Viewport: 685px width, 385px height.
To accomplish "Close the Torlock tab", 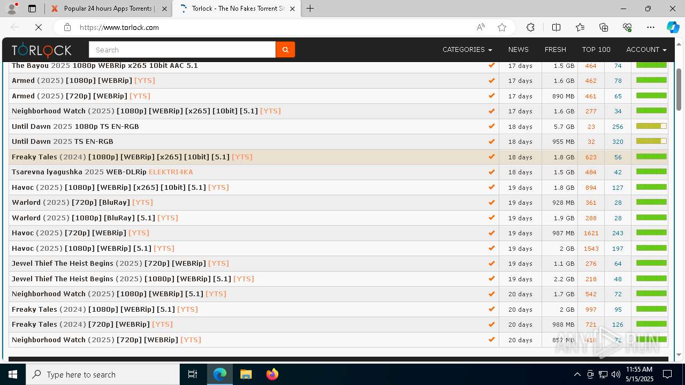I will tap(293, 9).
